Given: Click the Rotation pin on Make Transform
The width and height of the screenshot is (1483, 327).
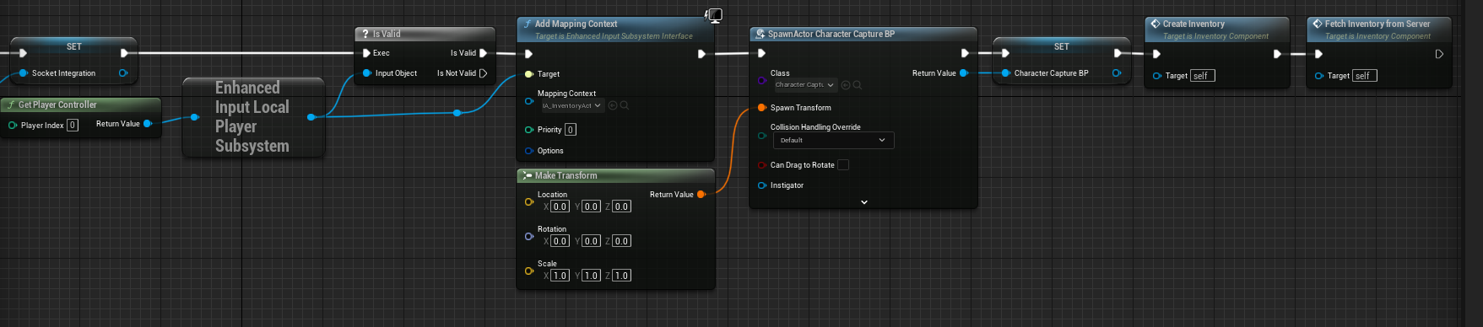Looking at the screenshot, I should 529,236.
